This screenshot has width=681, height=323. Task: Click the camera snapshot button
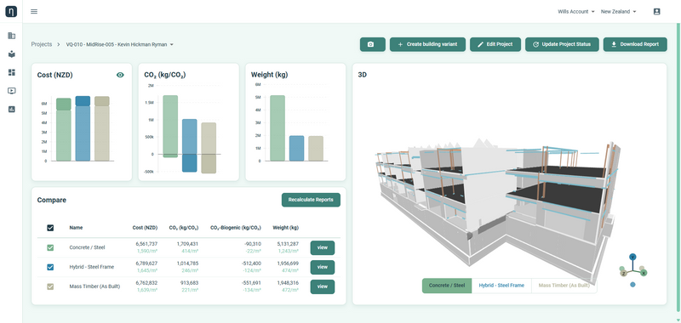coord(372,44)
